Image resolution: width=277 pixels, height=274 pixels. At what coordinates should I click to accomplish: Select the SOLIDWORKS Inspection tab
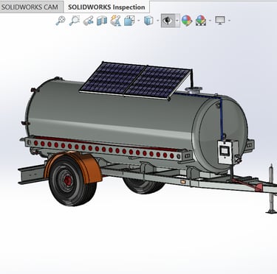coord(106,7)
